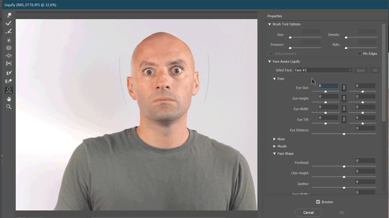Select the Reconstruct tool
The height and width of the screenshot is (218, 389).
9,23
